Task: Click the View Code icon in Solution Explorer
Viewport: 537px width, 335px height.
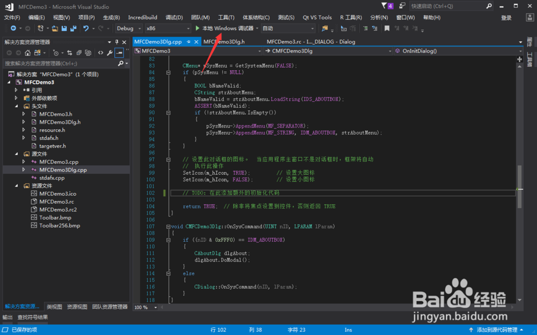Action: click(100, 53)
